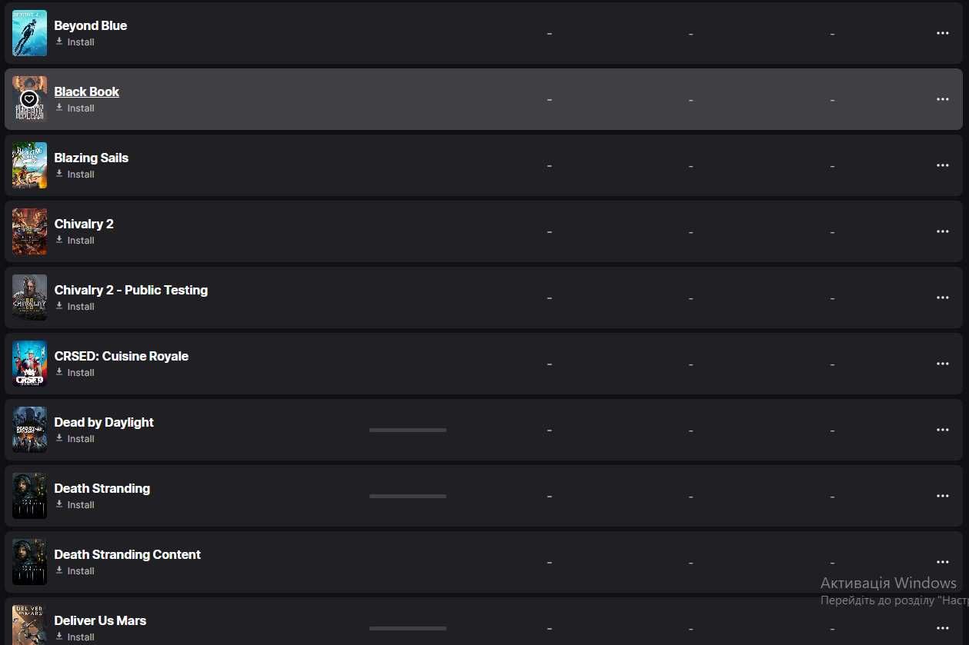Screen dimensions: 969x645
Task: Open more options for Dead by Daylight
Action: [942, 430]
